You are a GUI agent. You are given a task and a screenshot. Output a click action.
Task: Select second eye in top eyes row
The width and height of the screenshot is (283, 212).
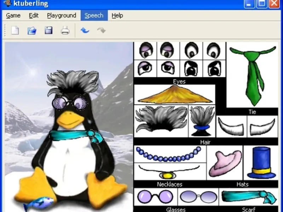pyautogui.click(x=167, y=51)
